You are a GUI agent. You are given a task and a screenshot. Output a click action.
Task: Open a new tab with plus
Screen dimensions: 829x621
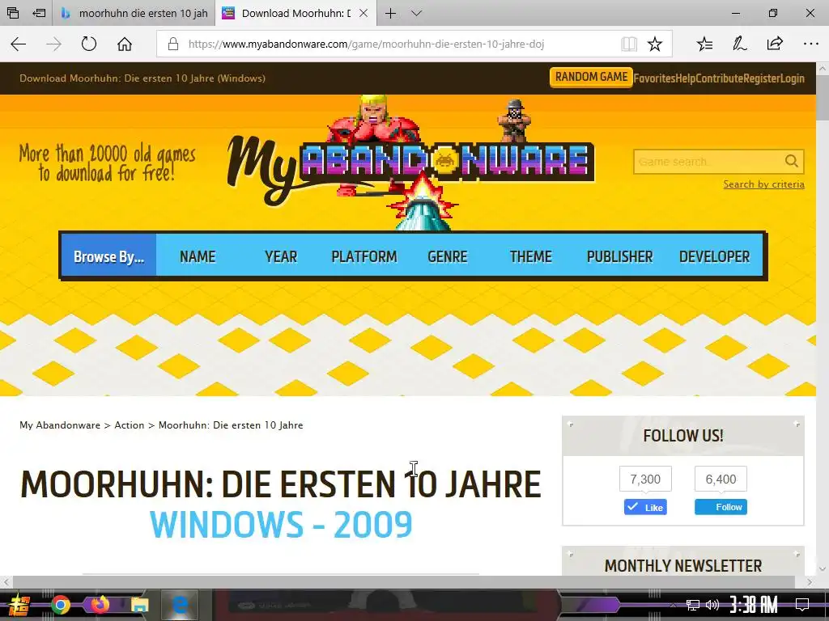click(391, 13)
